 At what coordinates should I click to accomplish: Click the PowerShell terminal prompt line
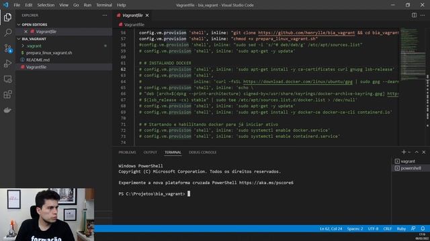154,193
